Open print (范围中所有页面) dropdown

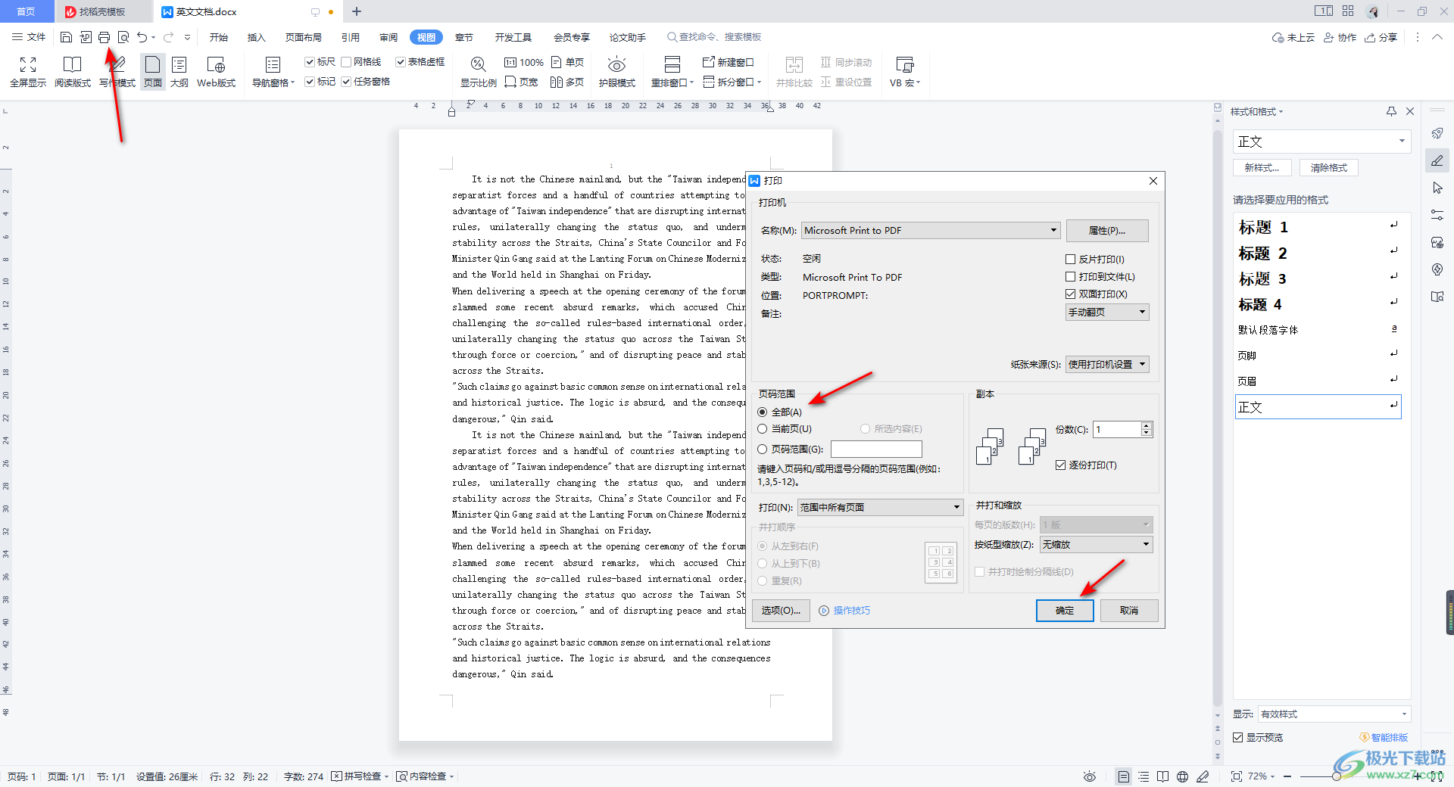[x=880, y=508]
